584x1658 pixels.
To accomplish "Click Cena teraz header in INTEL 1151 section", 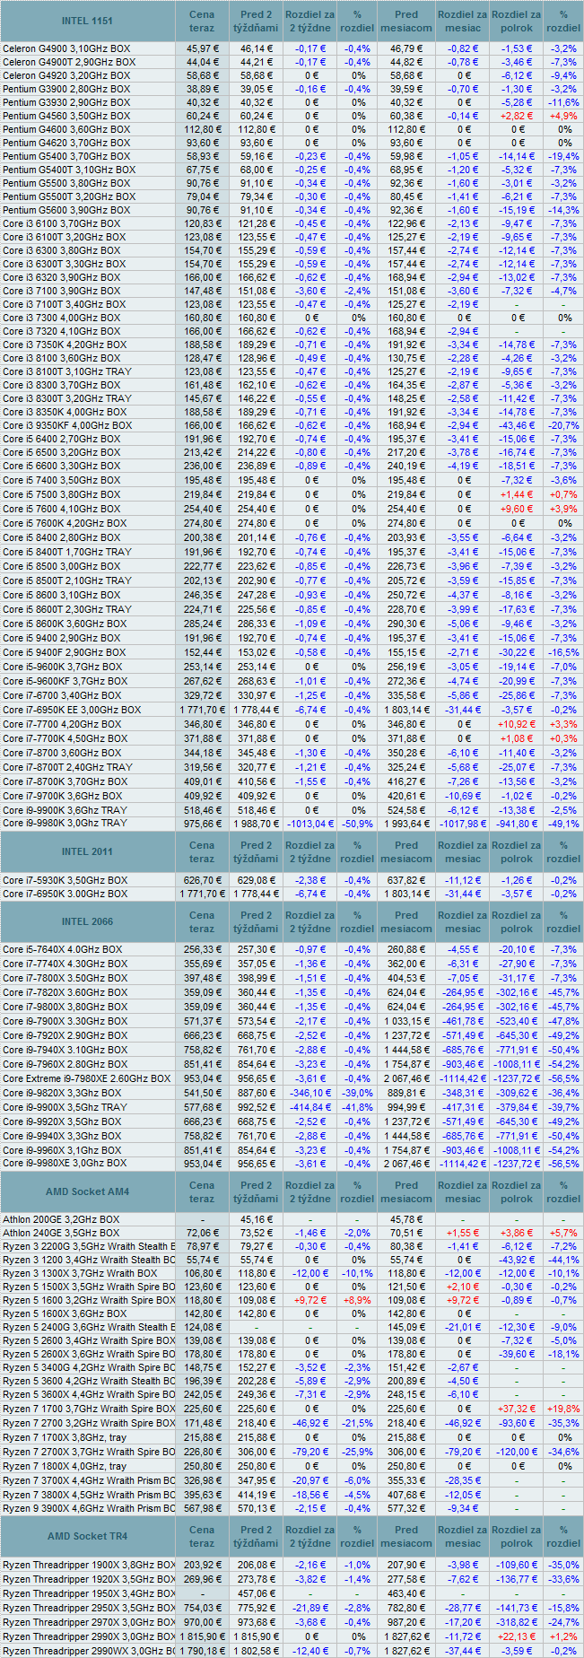I will point(202,21).
